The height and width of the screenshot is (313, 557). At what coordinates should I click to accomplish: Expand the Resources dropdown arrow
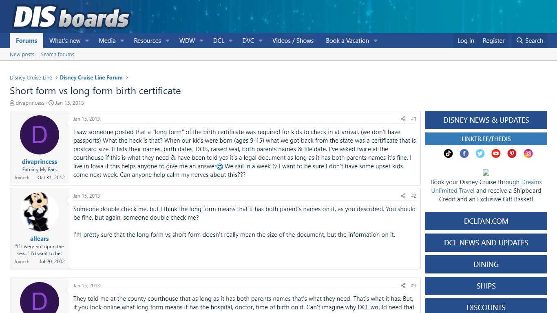(x=167, y=41)
